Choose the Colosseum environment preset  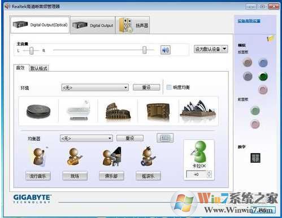[118, 111]
